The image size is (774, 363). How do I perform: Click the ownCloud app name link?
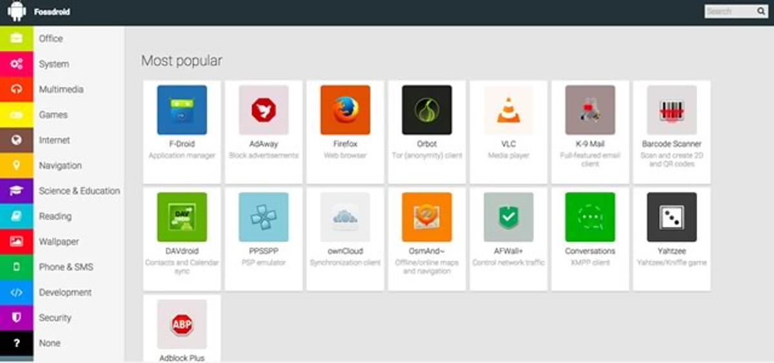click(x=345, y=251)
